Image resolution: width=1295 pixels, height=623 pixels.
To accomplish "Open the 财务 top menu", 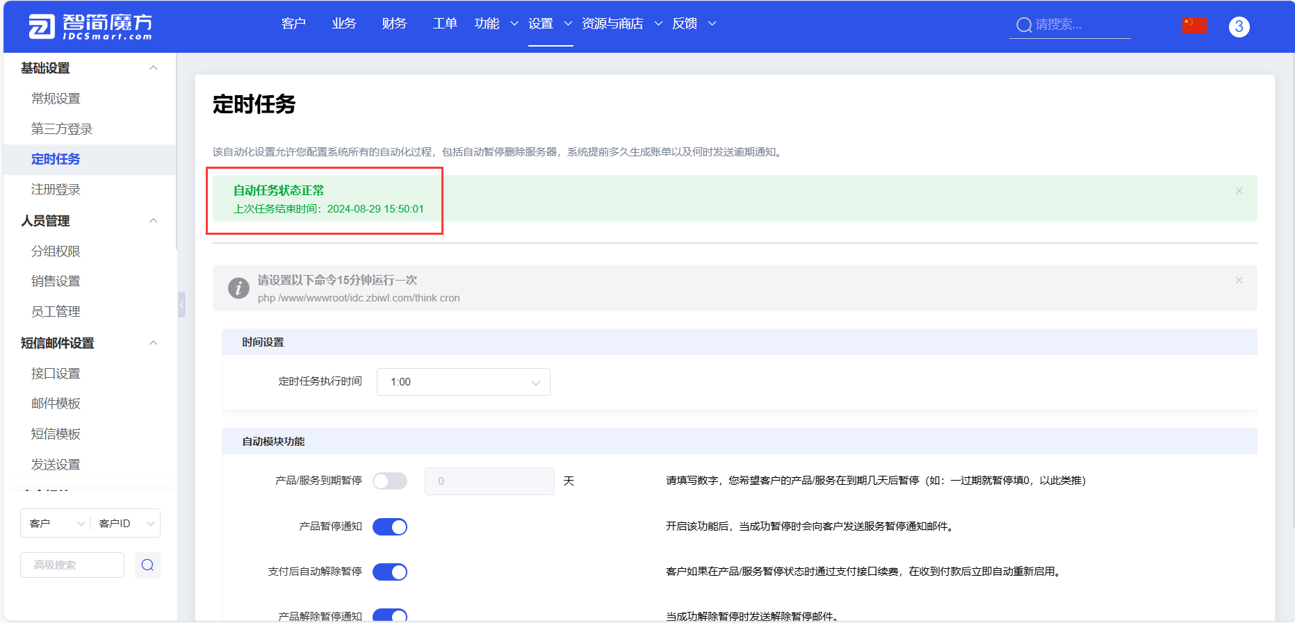I will pyautogui.click(x=394, y=24).
